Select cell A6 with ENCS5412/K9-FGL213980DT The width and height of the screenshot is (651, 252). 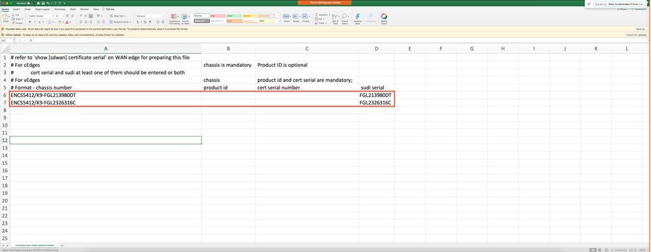click(x=106, y=95)
